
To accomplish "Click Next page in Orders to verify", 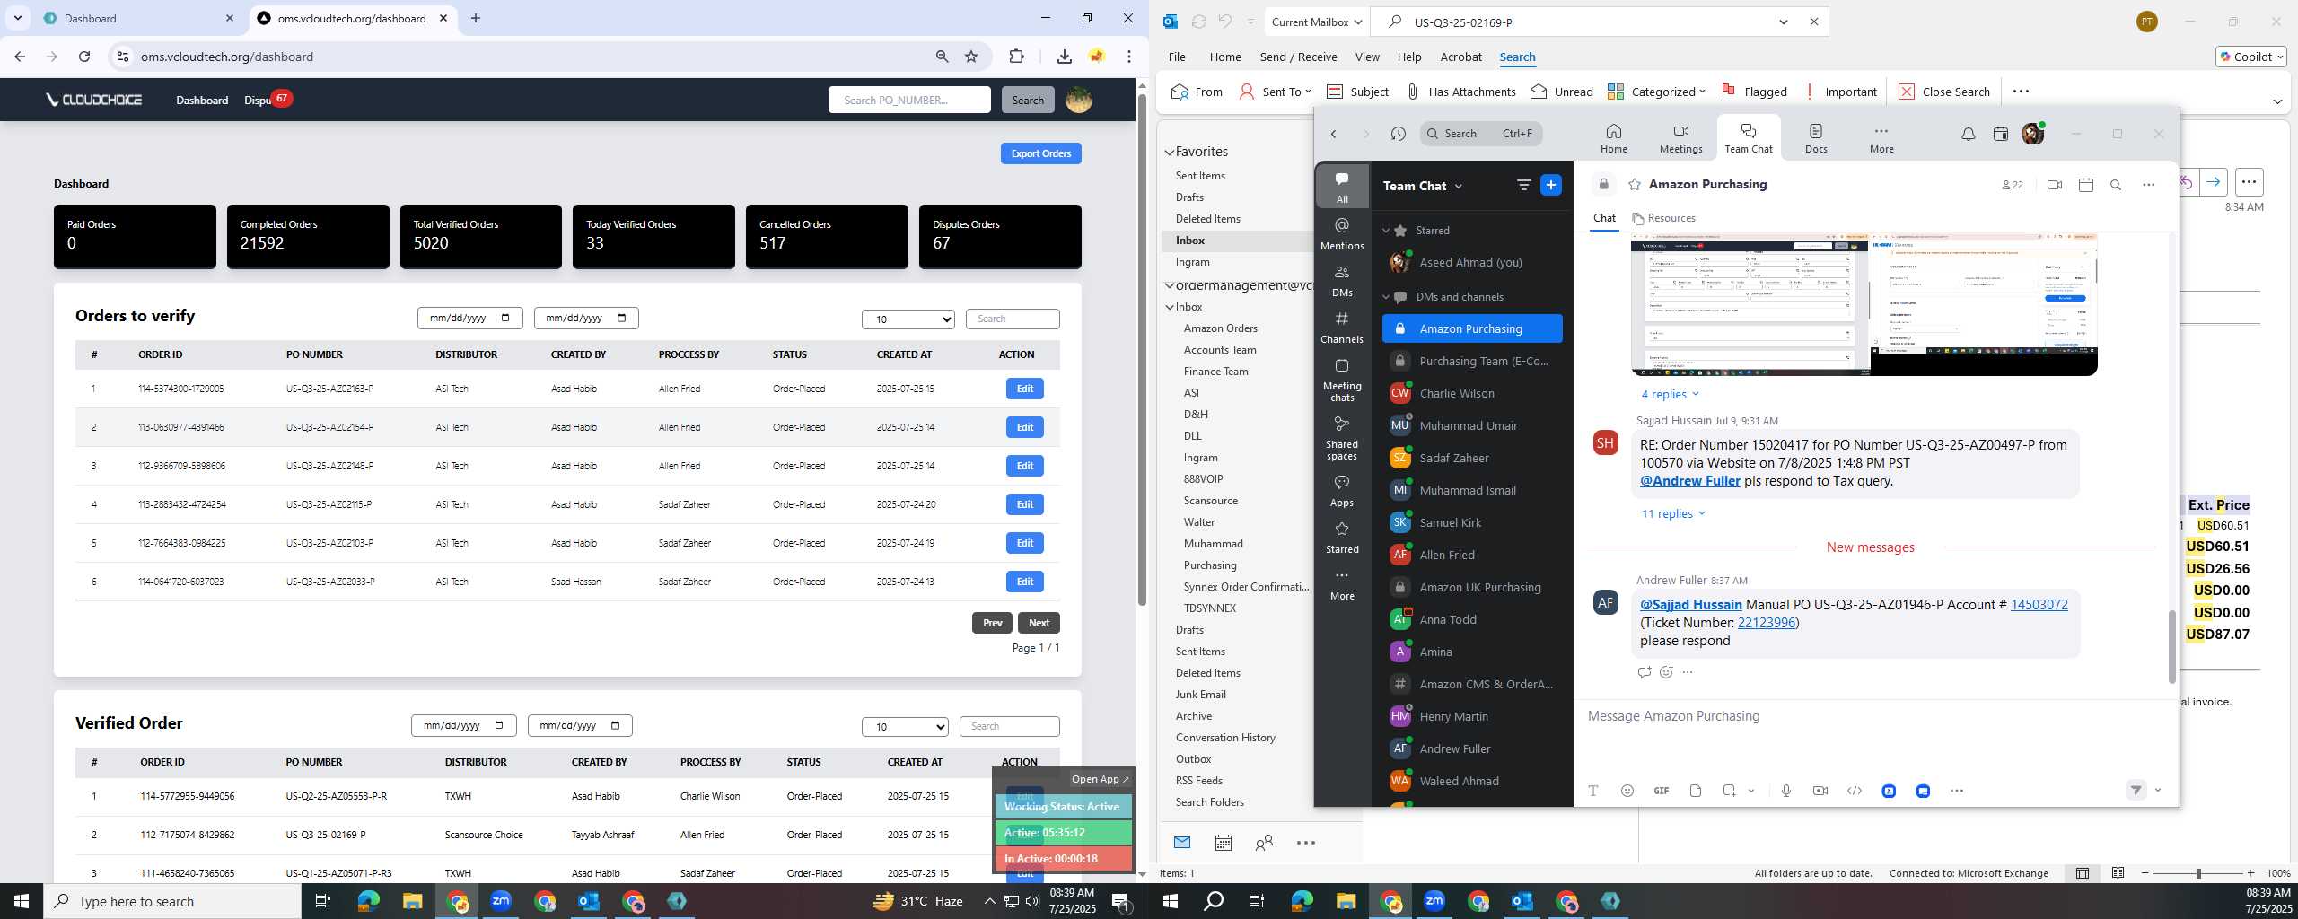I will [x=1039, y=623].
